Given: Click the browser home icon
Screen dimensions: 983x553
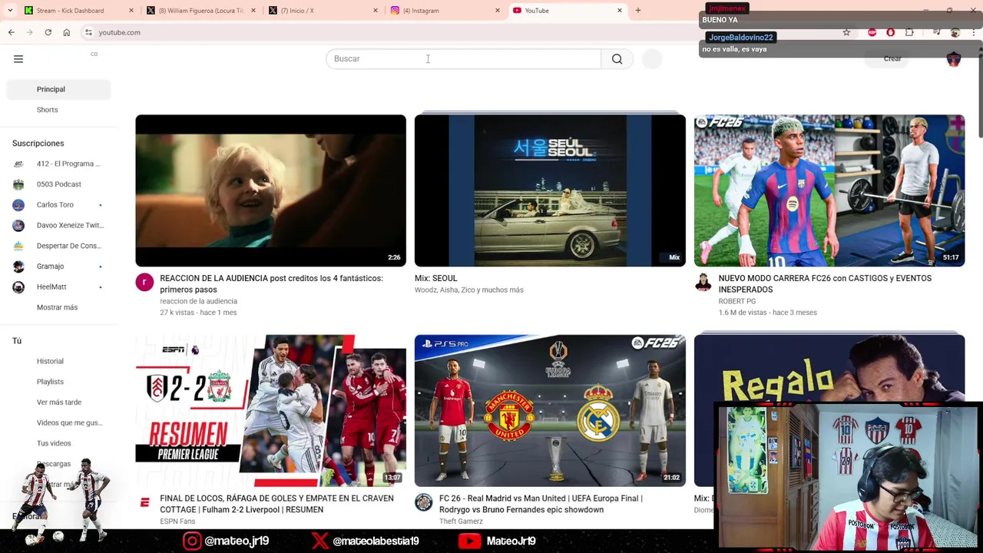Looking at the screenshot, I should (x=67, y=32).
